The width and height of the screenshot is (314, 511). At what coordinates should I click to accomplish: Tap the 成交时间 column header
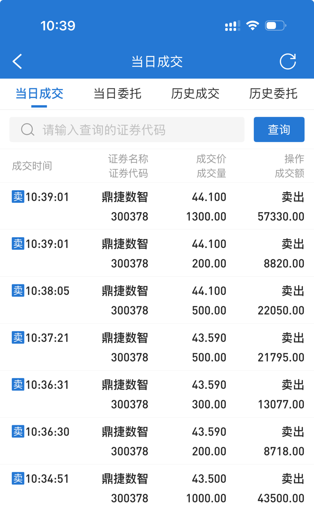tap(32, 166)
